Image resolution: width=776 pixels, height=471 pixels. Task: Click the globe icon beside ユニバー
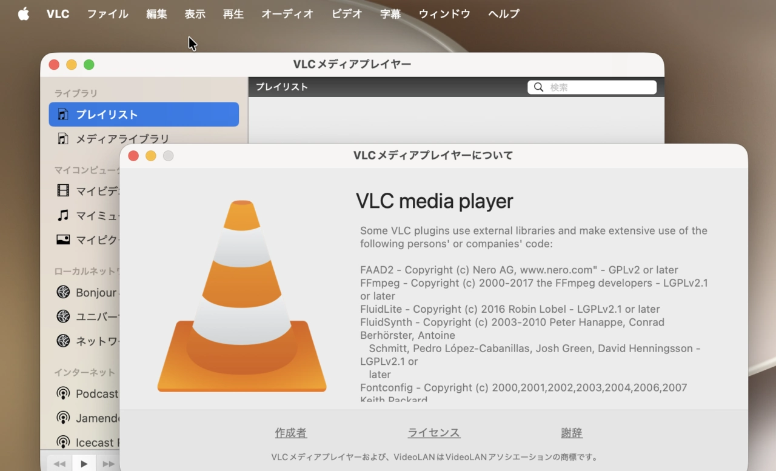(x=63, y=316)
